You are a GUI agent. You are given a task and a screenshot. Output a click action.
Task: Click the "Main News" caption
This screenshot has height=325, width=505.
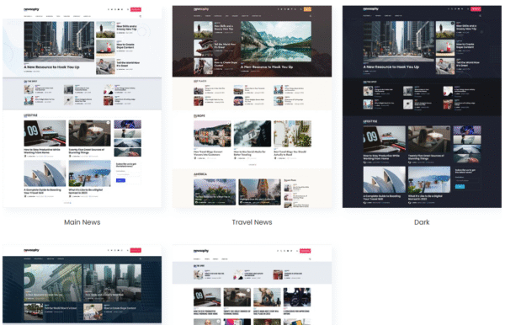click(82, 222)
